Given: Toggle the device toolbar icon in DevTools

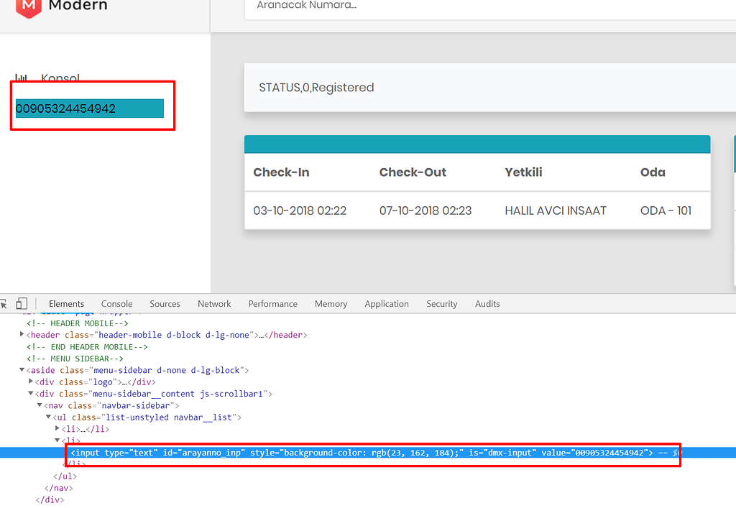Looking at the screenshot, I should [22, 304].
